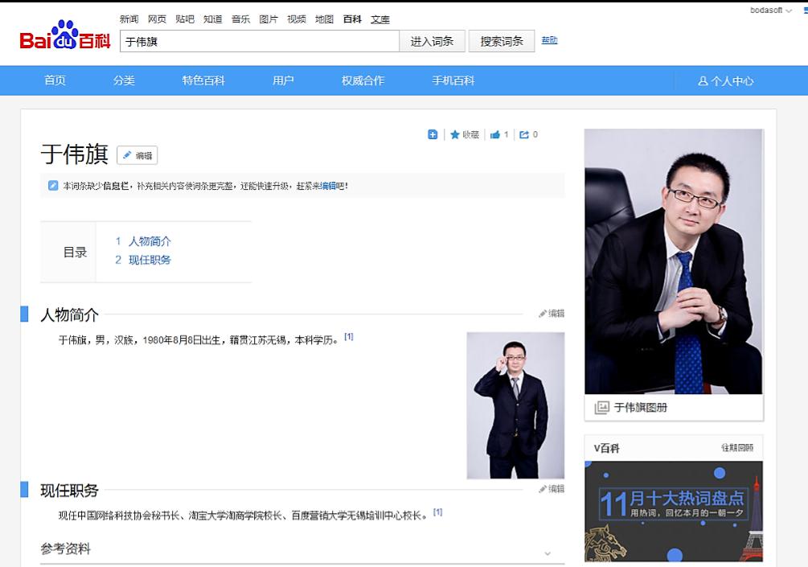Open the 帮助 help link
Viewport: 808px width, 567px height.
pos(549,40)
